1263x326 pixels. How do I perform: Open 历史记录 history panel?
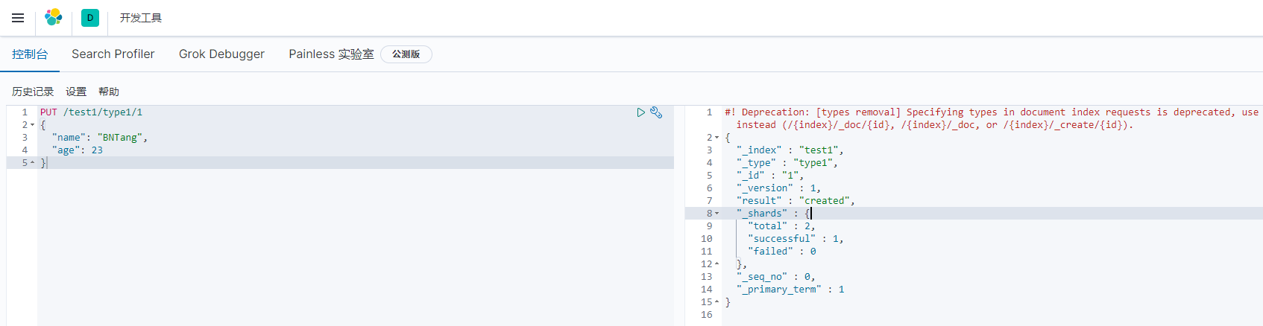(x=33, y=92)
